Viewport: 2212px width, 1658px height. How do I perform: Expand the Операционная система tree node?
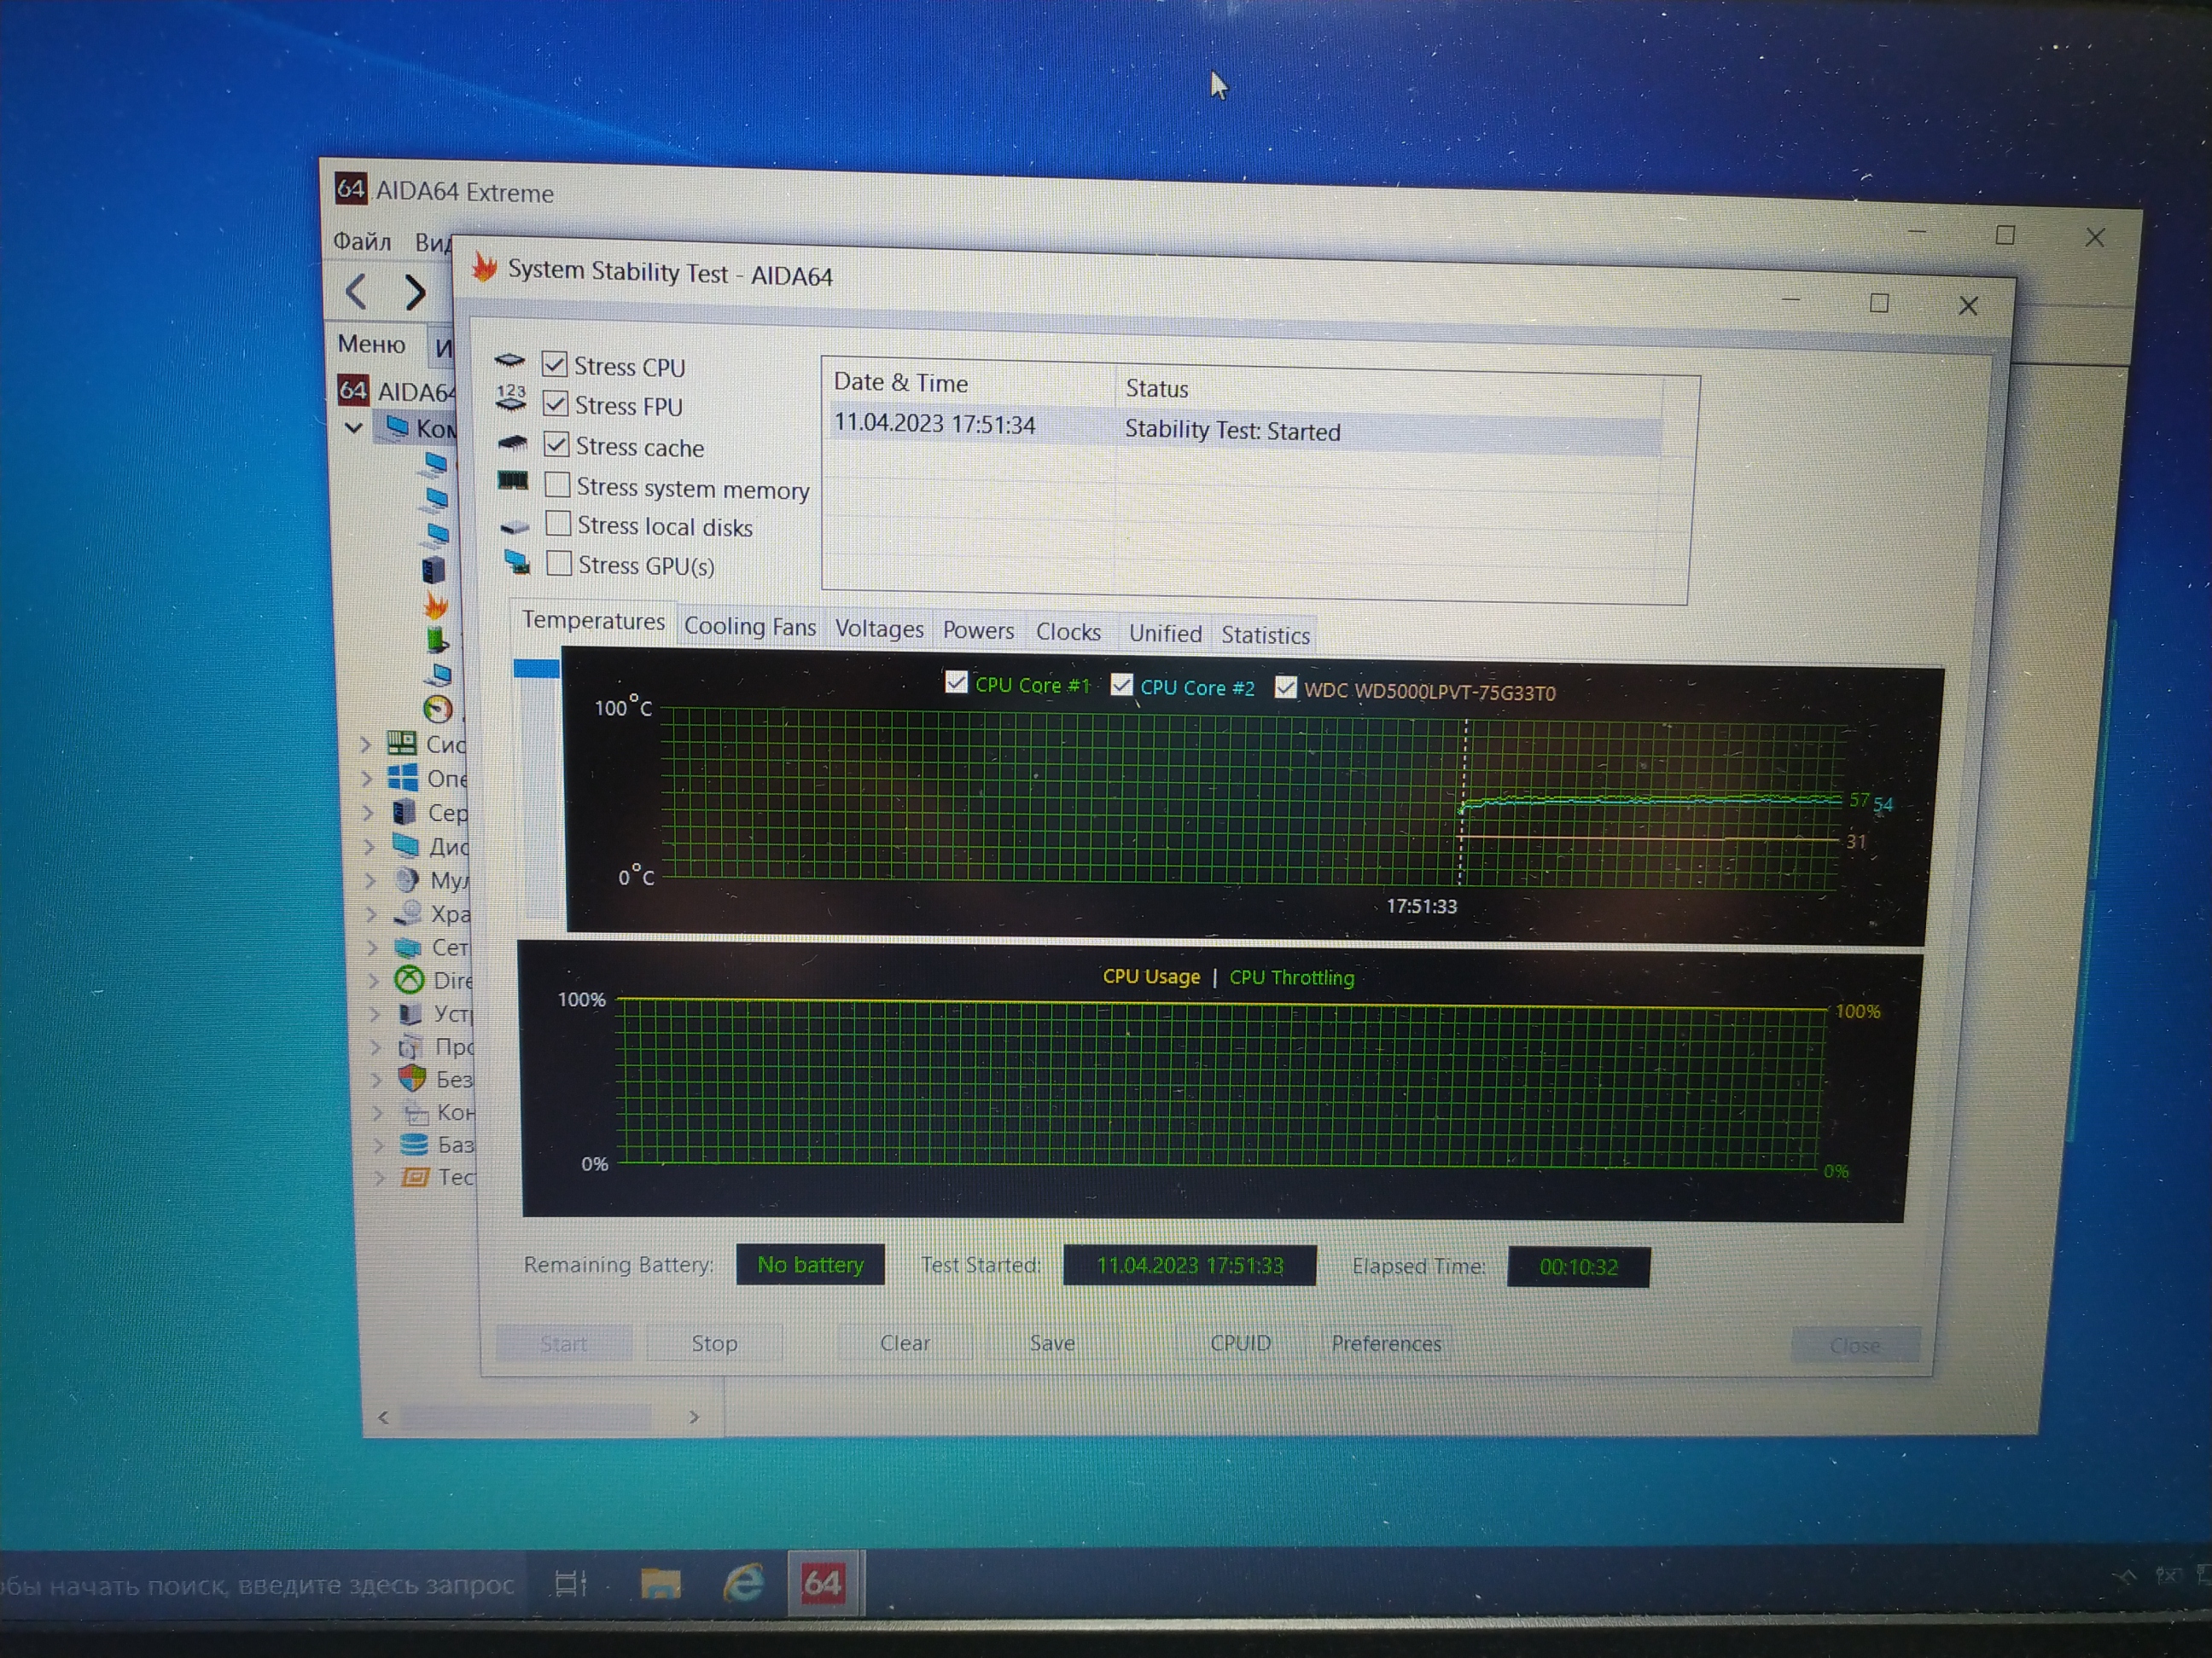point(367,779)
